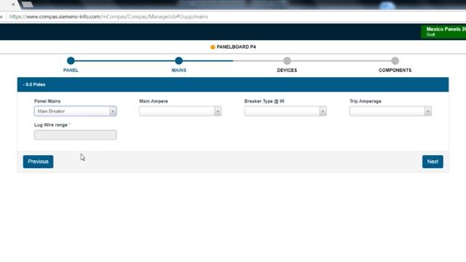Image resolution: width=466 pixels, height=262 pixels.
Task: Click the Breaker Type @ IR label
Action: pos(264,101)
